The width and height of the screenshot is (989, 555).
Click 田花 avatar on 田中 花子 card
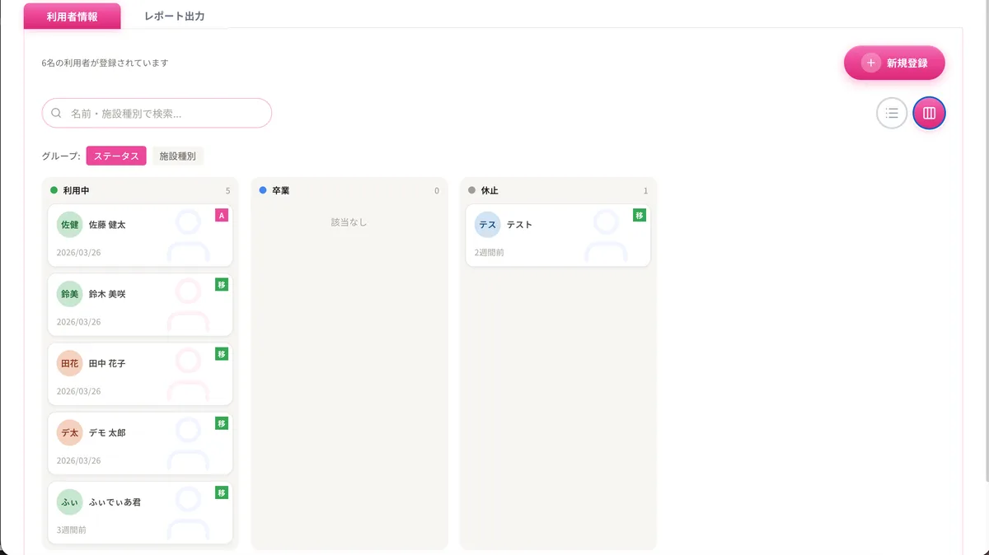coord(70,363)
